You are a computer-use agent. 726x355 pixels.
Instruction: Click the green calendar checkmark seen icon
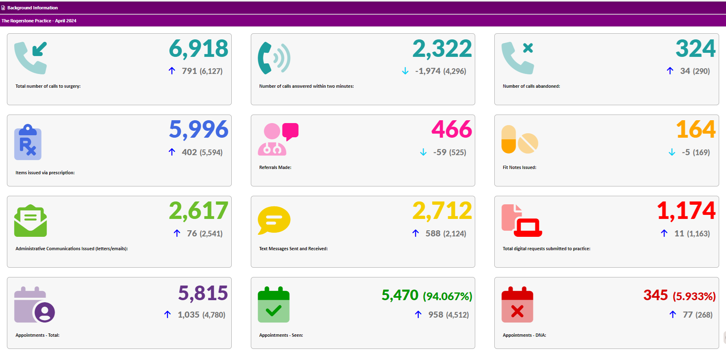pos(274,305)
